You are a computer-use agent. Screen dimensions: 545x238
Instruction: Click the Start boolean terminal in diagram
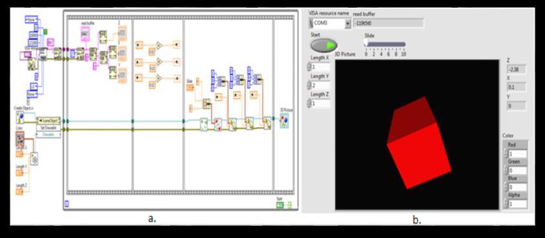click(x=280, y=205)
